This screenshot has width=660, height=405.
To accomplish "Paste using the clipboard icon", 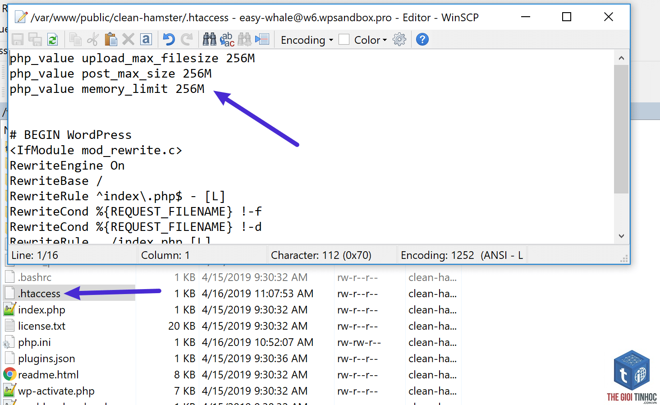I will pyautogui.click(x=110, y=40).
